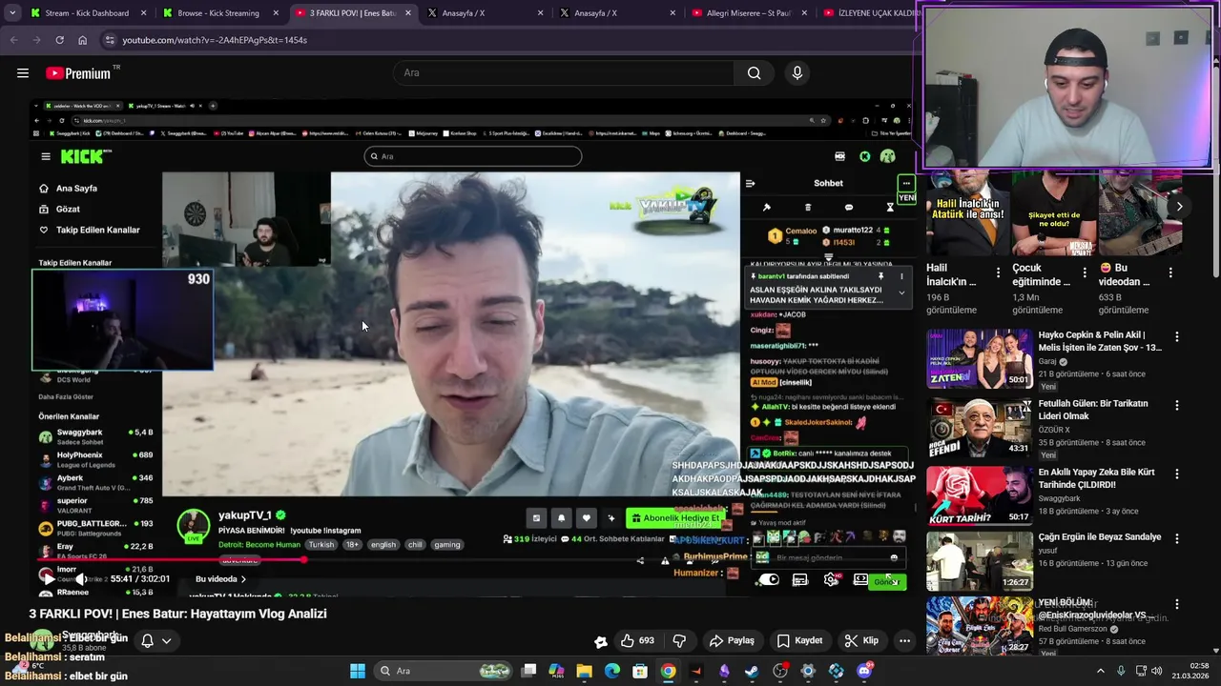The width and height of the screenshot is (1221, 686).
Task: Show hidden tray icons chevron
Action: point(1100,671)
